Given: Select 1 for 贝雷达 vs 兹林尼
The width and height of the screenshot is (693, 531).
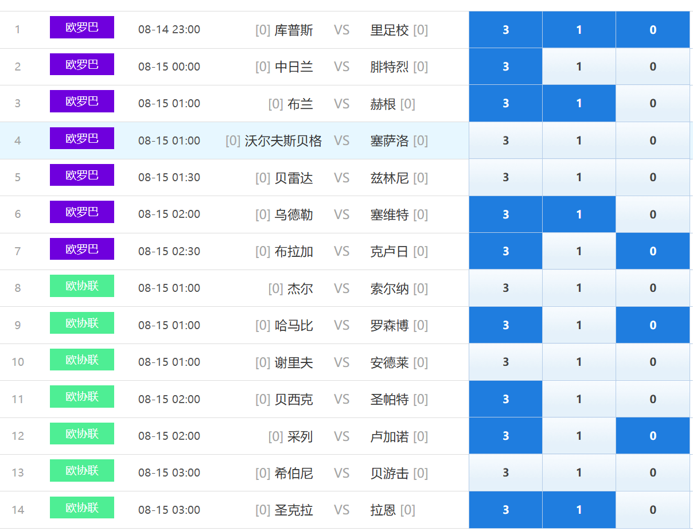Looking at the screenshot, I should point(579,177).
